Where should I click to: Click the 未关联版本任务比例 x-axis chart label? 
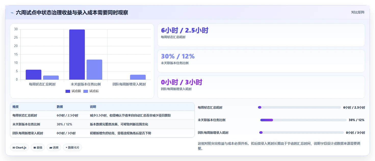[86, 84]
